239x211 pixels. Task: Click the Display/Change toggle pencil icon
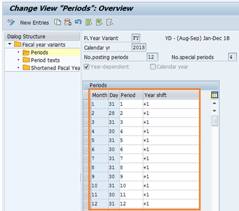(x=11, y=22)
